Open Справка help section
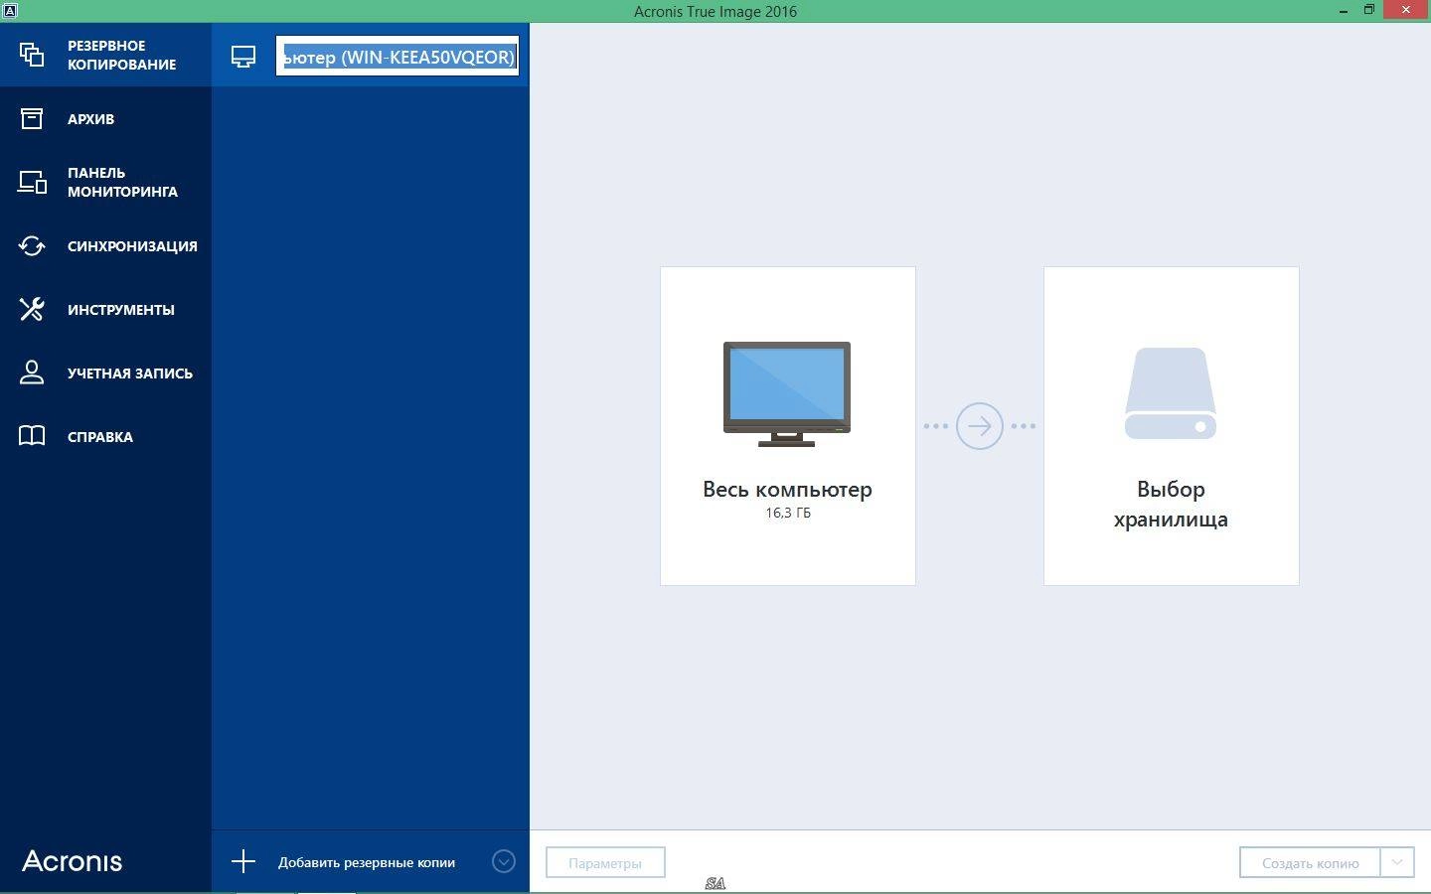 [105, 436]
